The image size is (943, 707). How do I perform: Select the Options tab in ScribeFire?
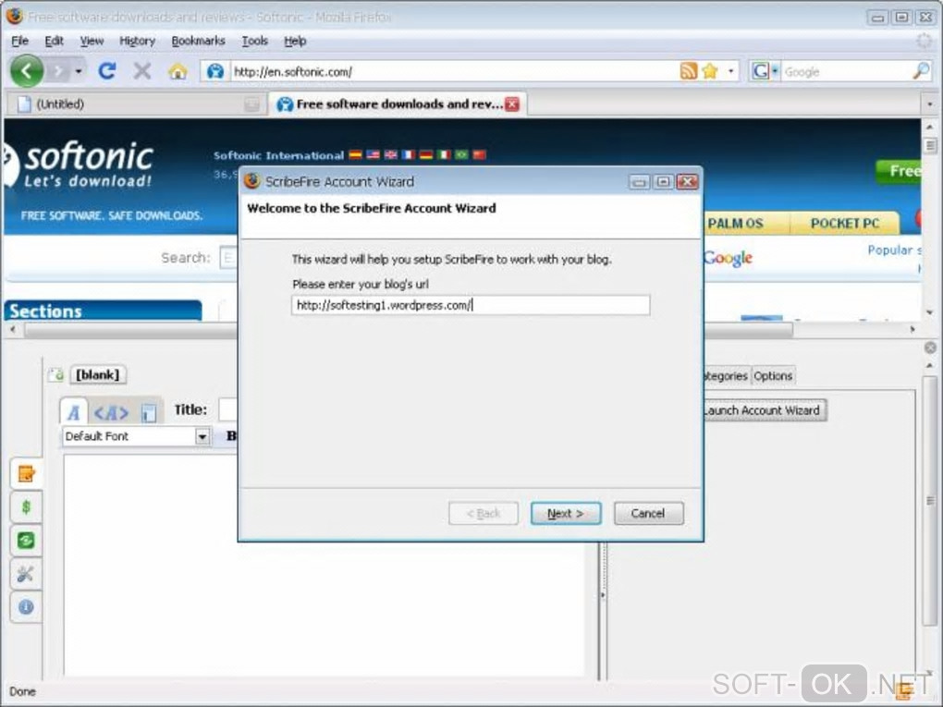click(773, 376)
